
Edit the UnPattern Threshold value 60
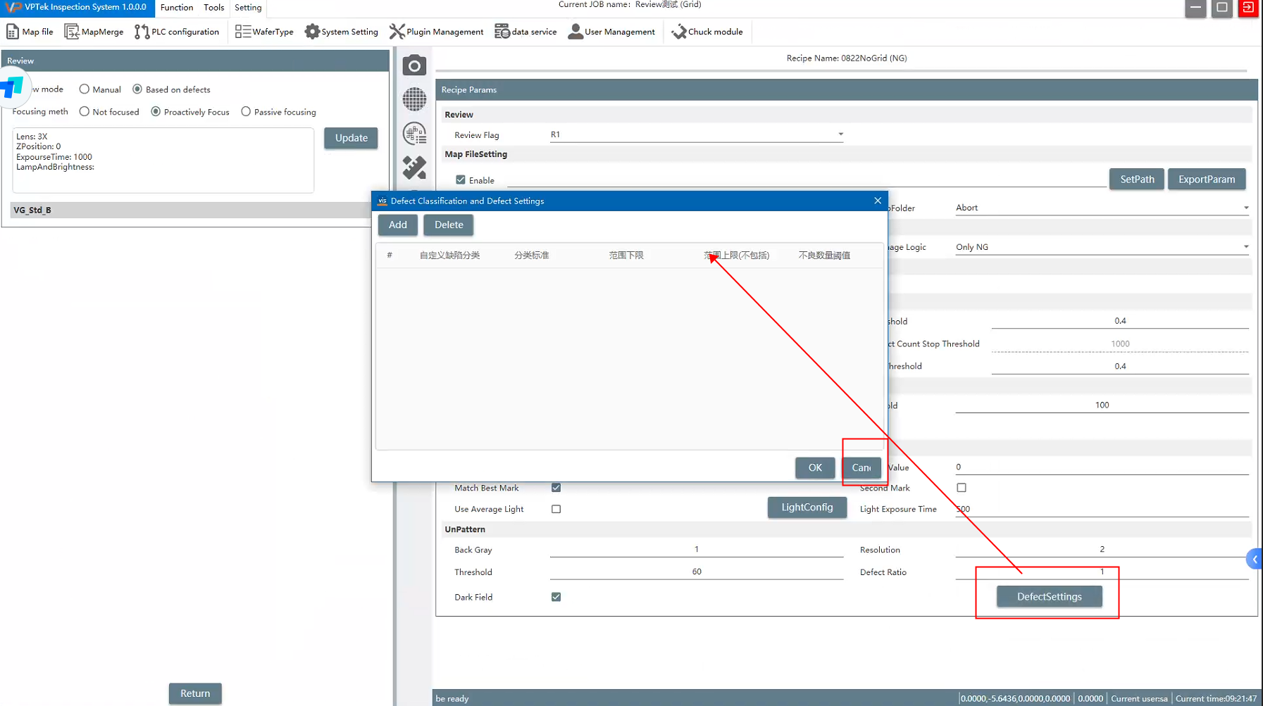pos(697,572)
